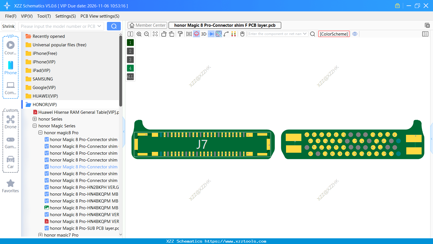Viewport: 433px width, 244px height.
Task: Select the trace path tool
Action: (x=226, y=34)
